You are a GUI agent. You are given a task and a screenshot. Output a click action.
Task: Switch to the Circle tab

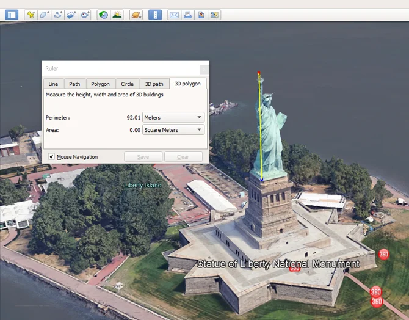click(127, 84)
